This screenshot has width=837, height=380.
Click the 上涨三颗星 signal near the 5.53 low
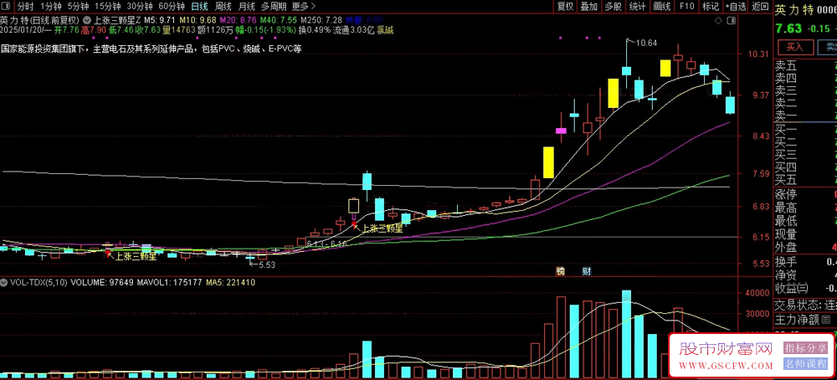pyautogui.click(x=136, y=256)
